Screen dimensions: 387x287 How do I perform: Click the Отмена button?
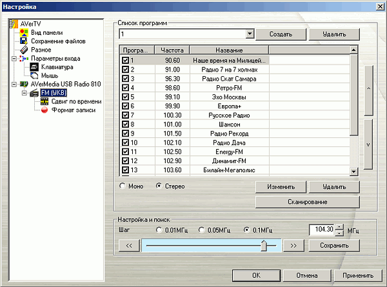click(x=307, y=275)
